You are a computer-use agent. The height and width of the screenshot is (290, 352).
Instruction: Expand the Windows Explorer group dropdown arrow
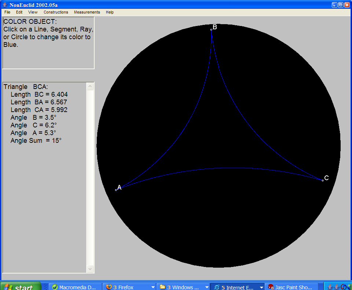pos(207,287)
